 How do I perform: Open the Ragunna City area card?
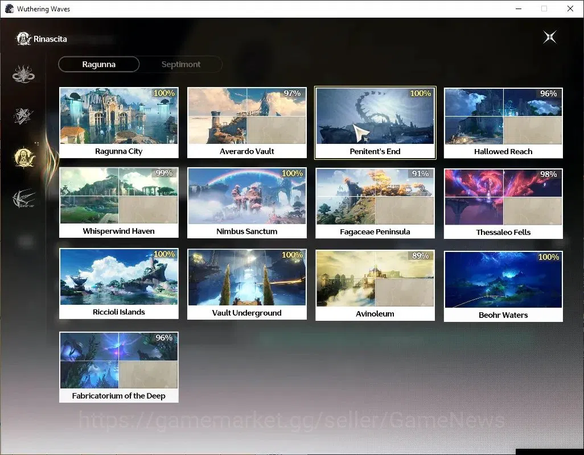pos(119,123)
